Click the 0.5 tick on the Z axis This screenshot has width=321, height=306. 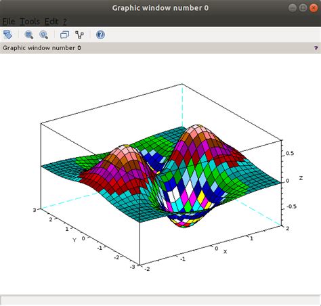290,154
